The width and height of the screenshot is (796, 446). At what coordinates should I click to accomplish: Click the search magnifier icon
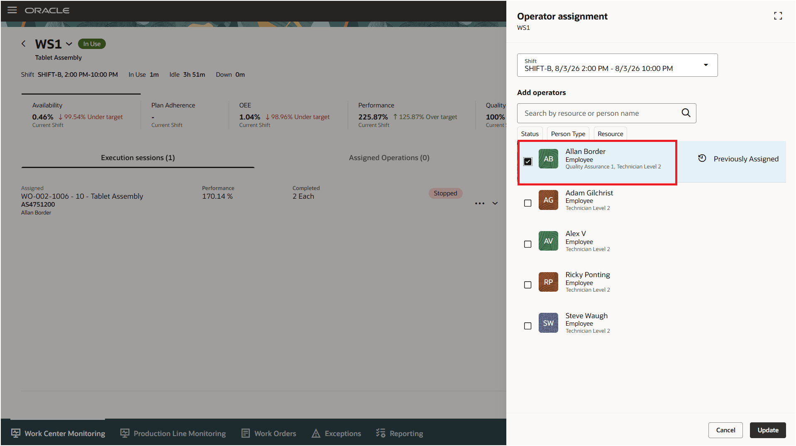686,113
